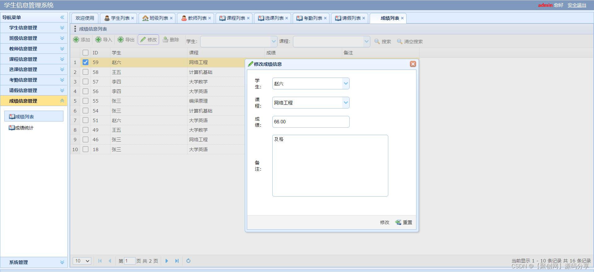Close the 请假列表 tab with its x

click(364, 18)
